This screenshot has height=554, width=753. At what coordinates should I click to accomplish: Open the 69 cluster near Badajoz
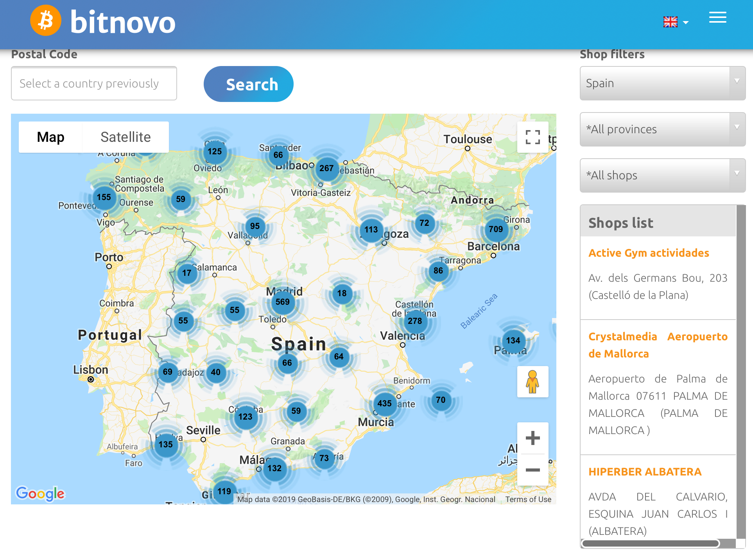(x=168, y=372)
